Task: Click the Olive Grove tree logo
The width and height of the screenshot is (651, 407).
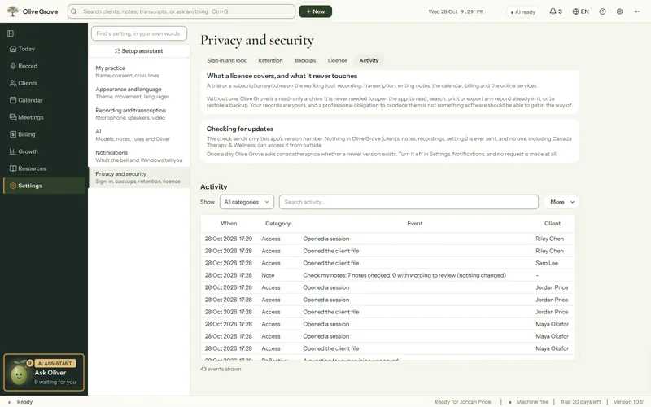Action: pyautogui.click(x=13, y=11)
